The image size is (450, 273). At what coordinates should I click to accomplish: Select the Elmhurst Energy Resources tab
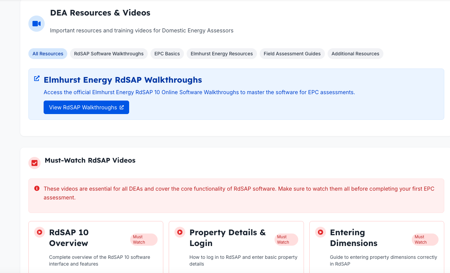(221, 54)
